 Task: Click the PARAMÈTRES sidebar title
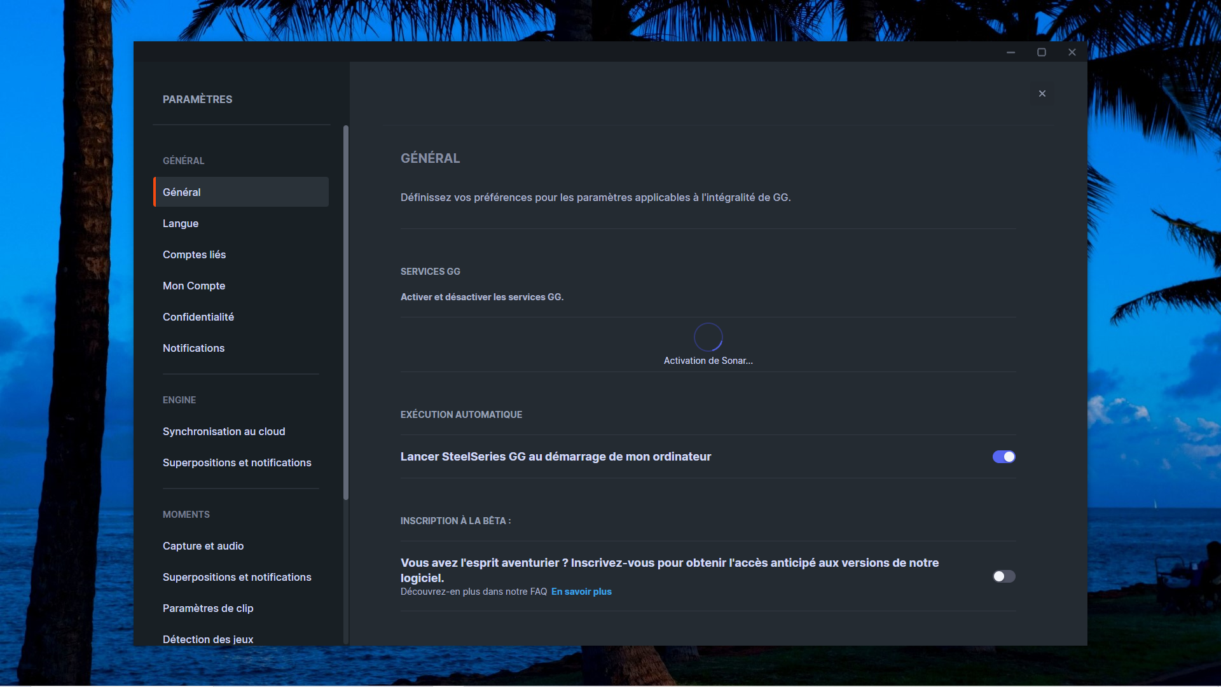coord(197,99)
